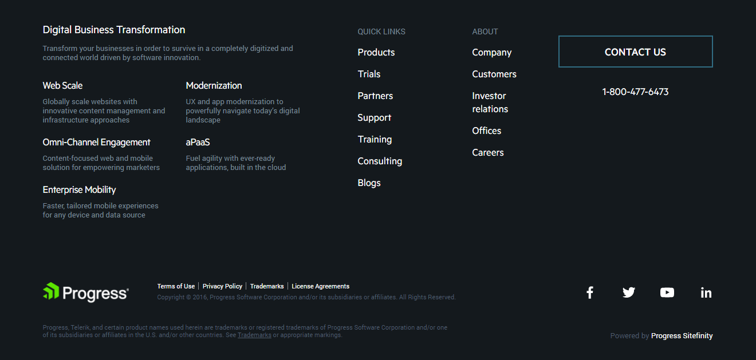
Task: Open the LinkedIn social icon
Action: pyautogui.click(x=706, y=292)
